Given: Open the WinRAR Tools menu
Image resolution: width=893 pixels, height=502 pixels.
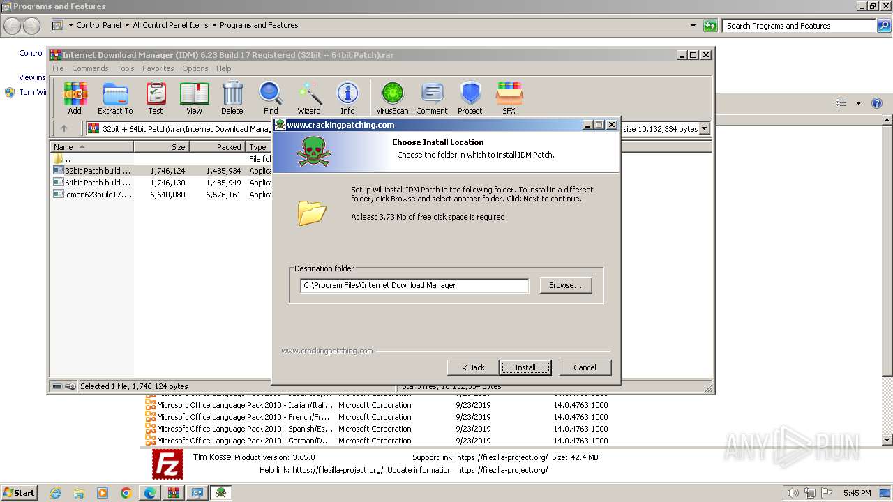Looking at the screenshot, I should [x=126, y=68].
